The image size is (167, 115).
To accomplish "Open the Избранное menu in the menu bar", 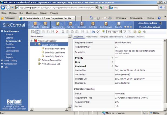I will 31,13.
